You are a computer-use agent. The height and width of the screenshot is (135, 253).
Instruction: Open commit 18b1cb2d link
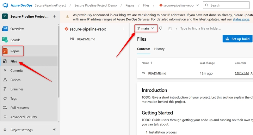point(242,73)
